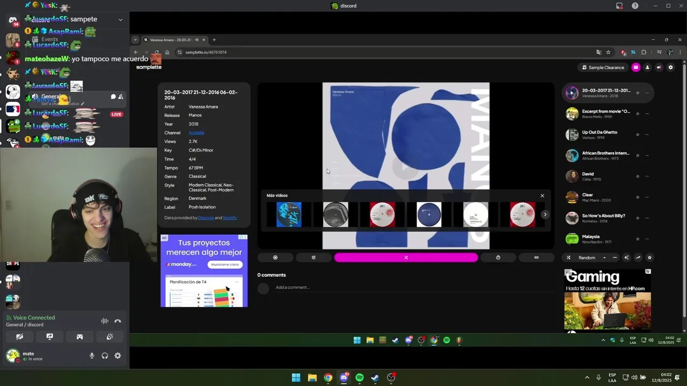Show next videos with the right arrow
The image size is (687, 386).
point(545,214)
